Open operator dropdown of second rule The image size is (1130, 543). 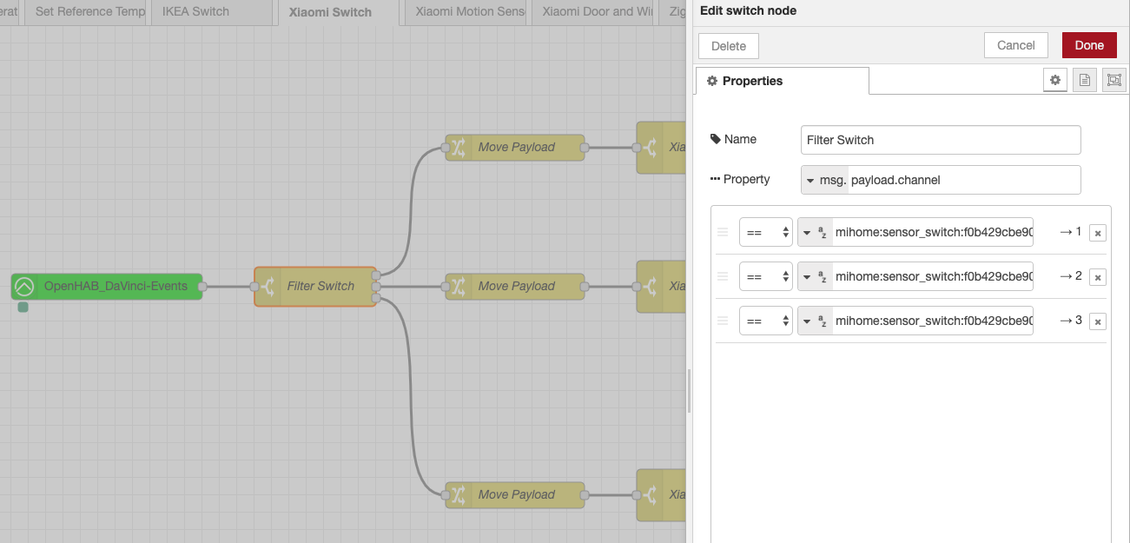pyautogui.click(x=765, y=276)
